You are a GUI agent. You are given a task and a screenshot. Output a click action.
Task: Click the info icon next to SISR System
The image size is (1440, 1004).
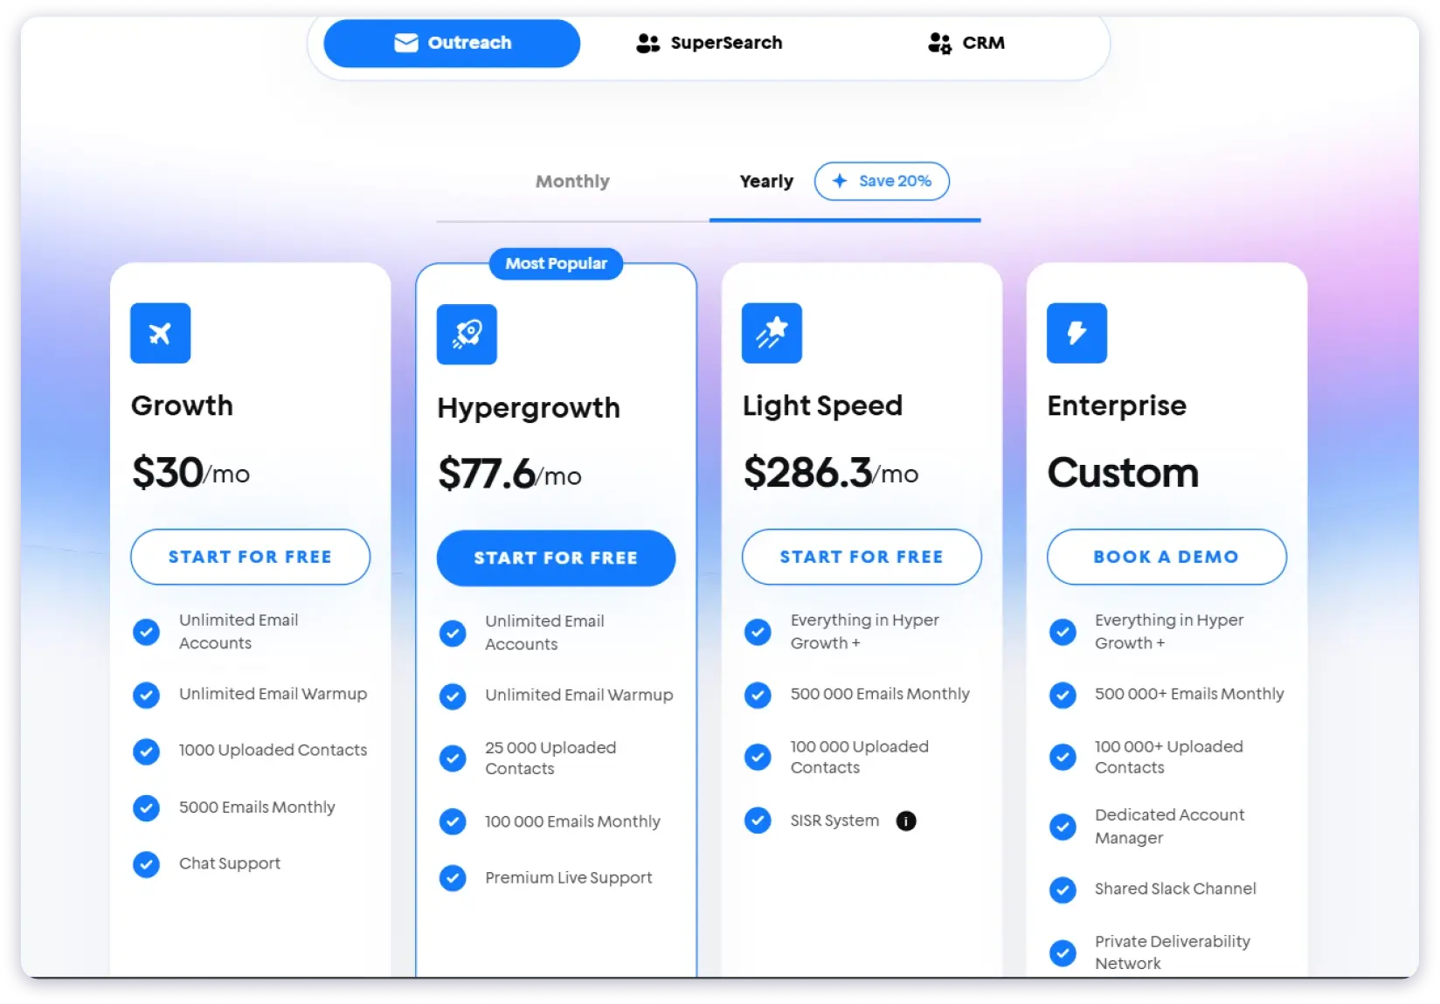905,821
